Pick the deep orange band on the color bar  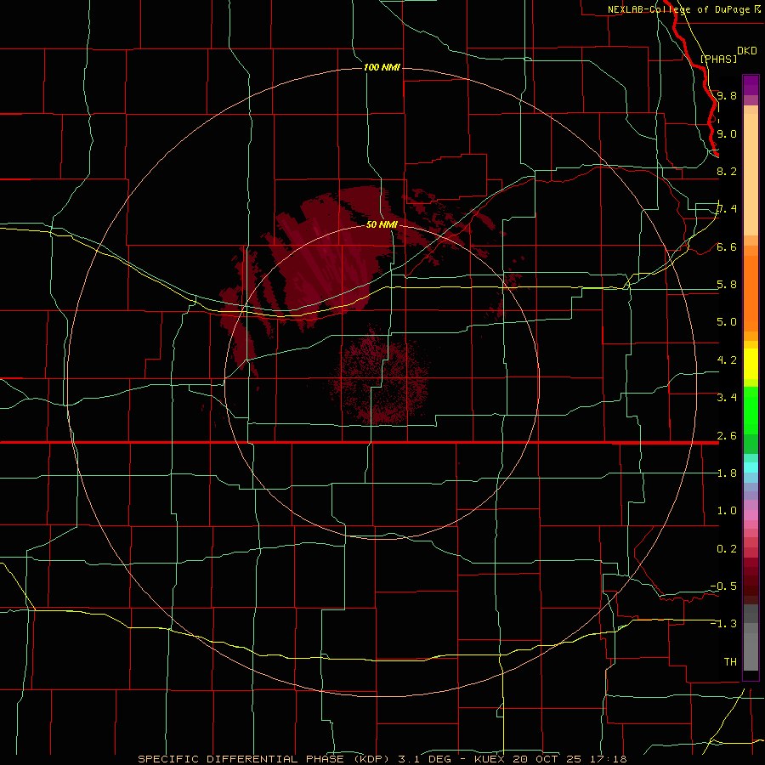751,294
